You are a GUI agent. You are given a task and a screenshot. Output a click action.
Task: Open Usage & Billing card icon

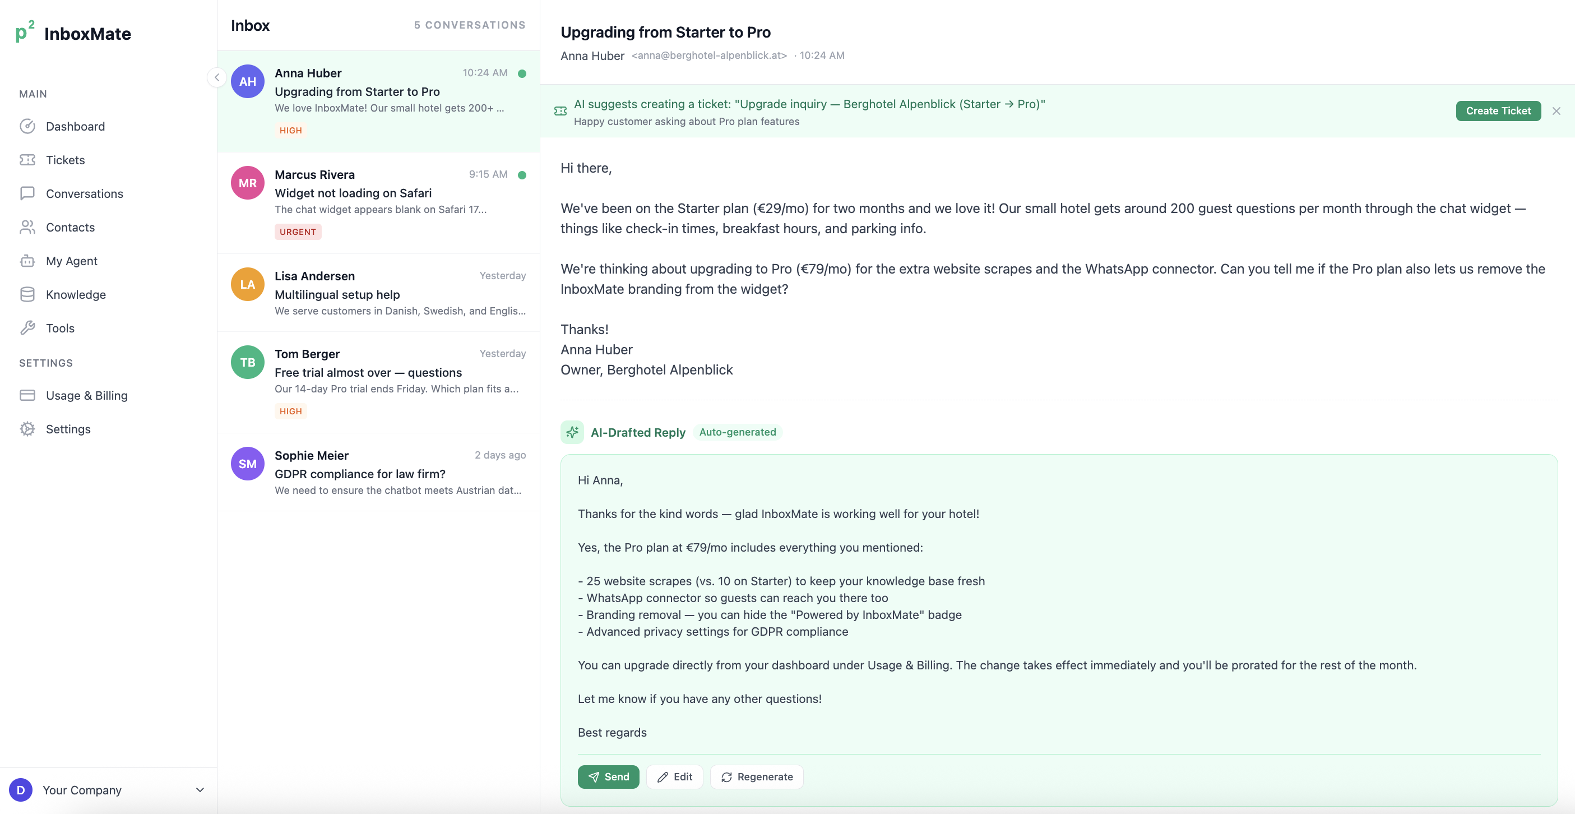[x=28, y=395]
